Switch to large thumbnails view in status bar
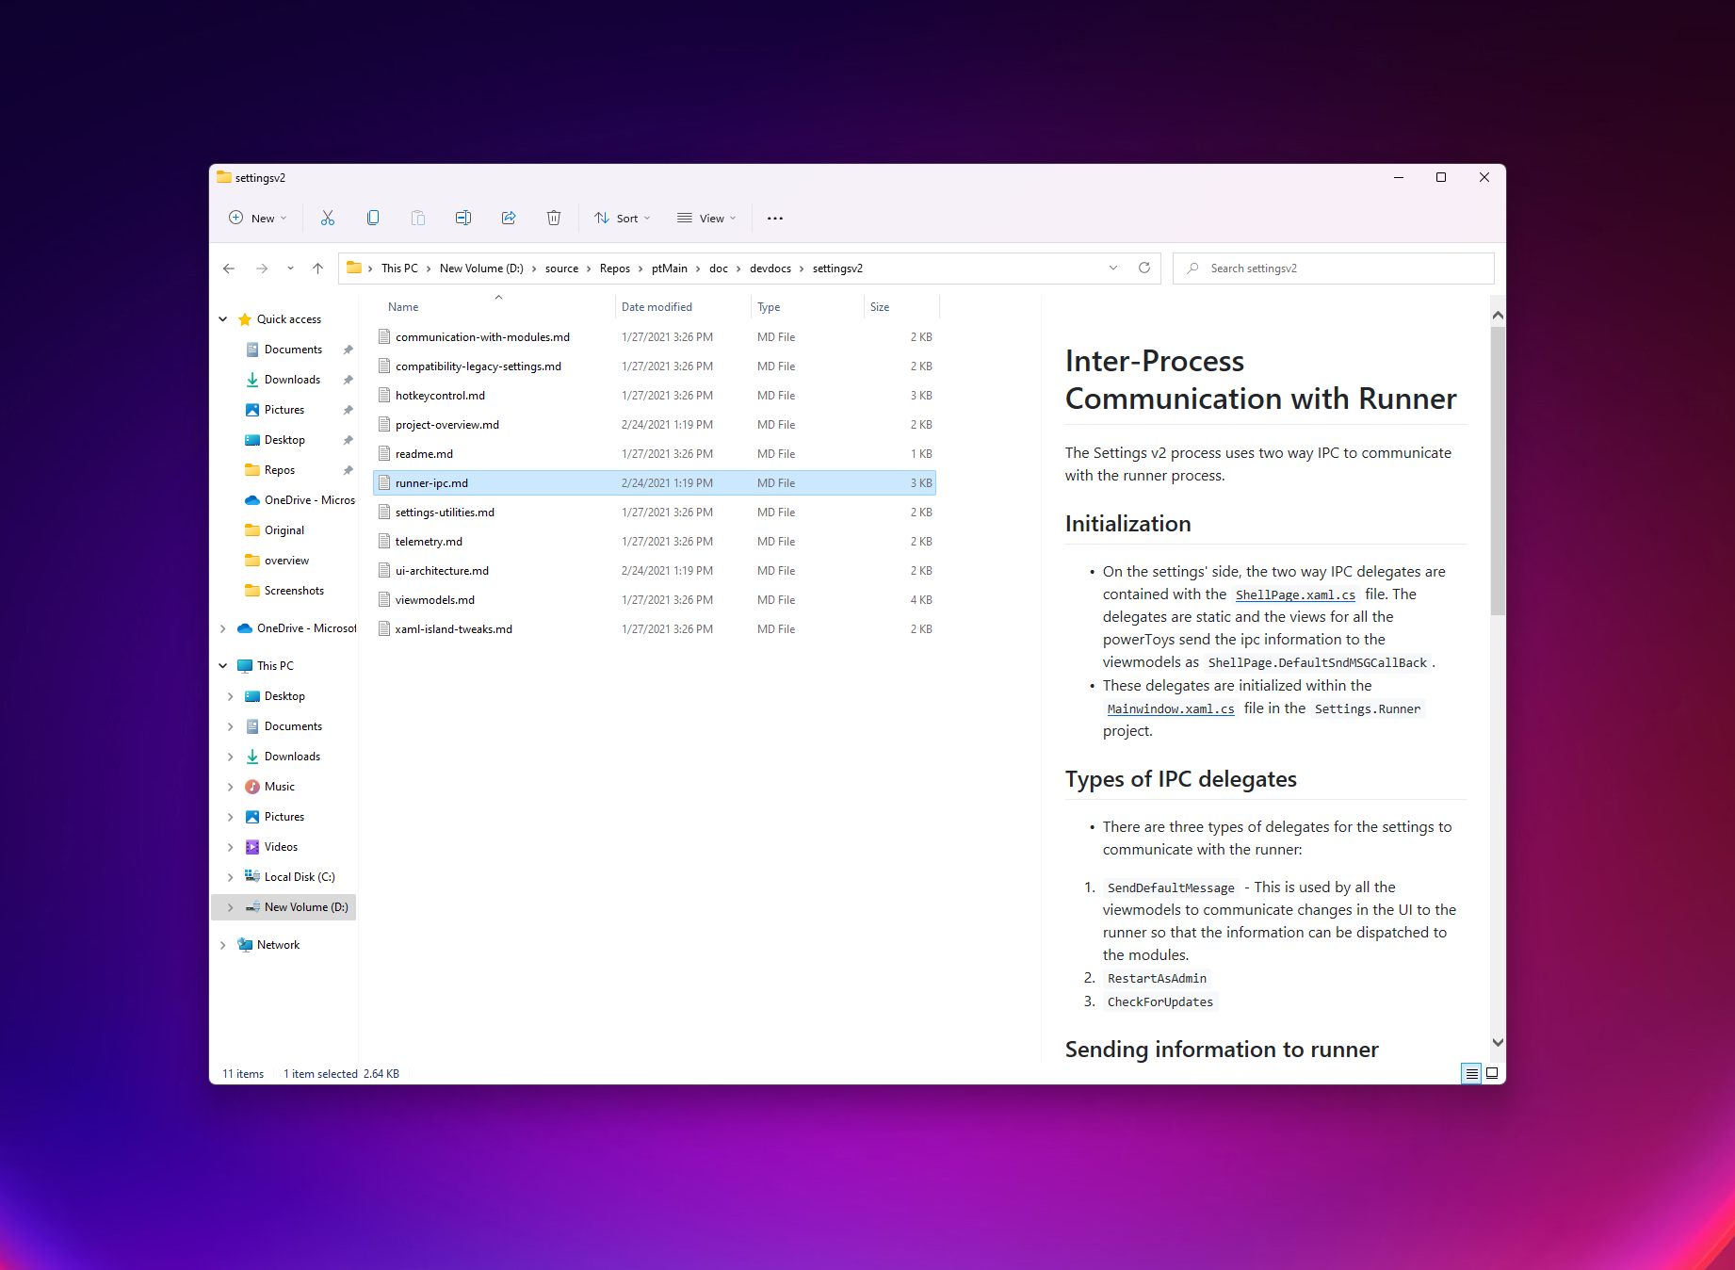1735x1270 pixels. tap(1492, 1073)
